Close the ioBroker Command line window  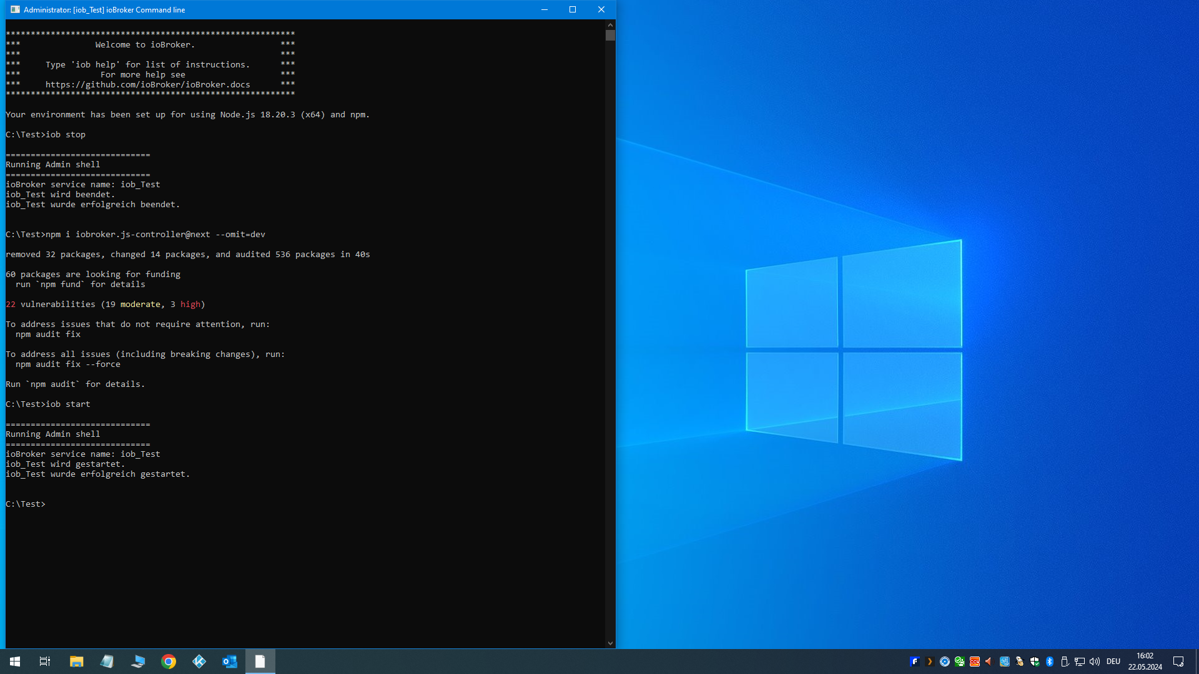click(x=601, y=9)
